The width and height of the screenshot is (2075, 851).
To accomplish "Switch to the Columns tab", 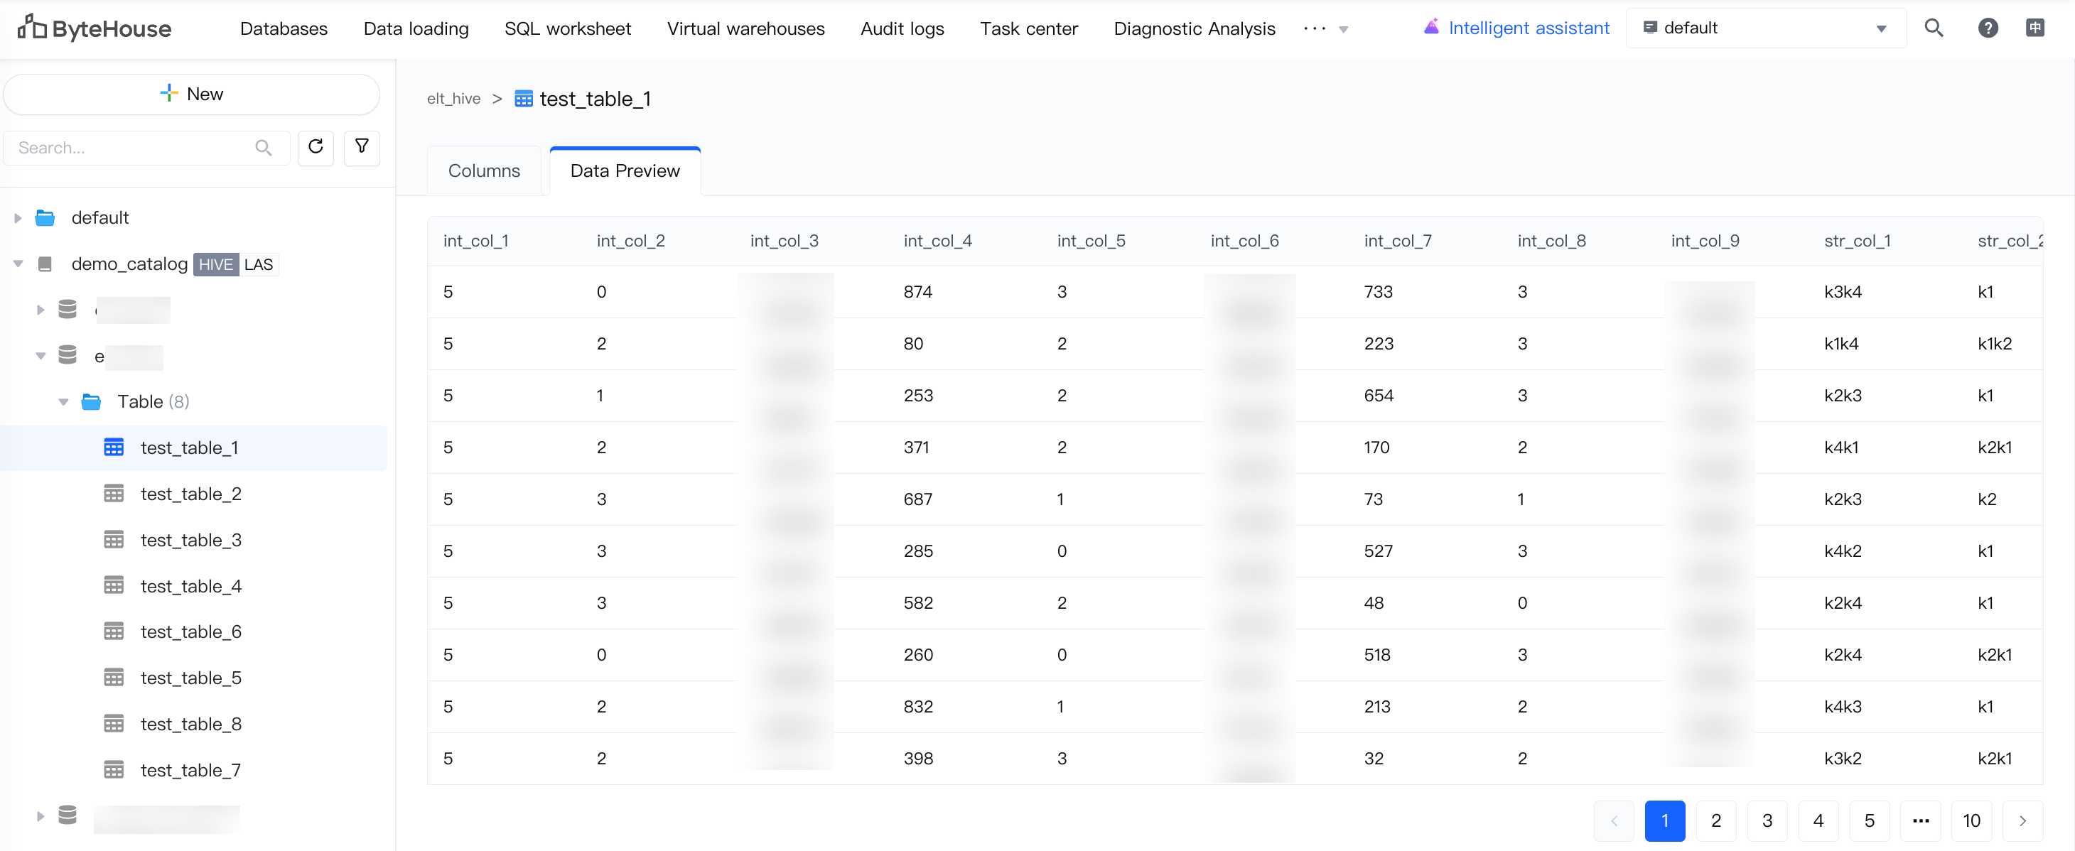I will (x=483, y=170).
